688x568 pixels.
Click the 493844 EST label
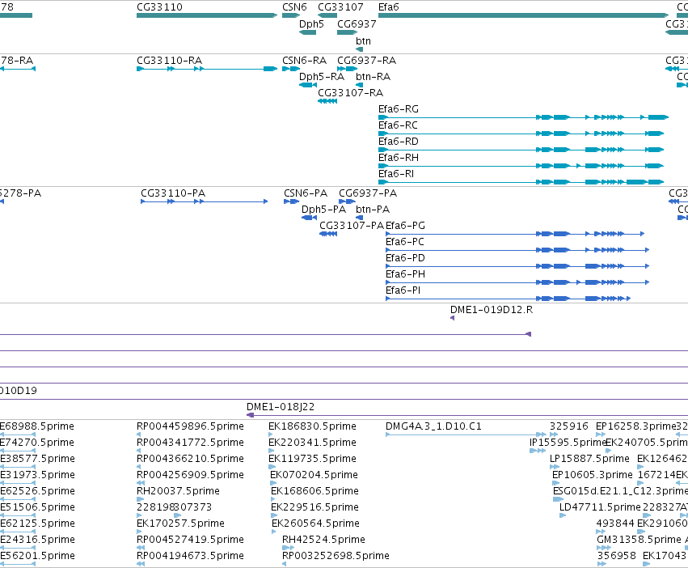click(x=614, y=523)
